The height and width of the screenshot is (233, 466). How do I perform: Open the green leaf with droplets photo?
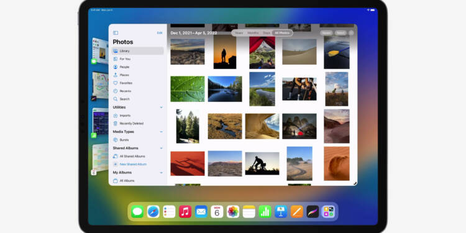pyautogui.click(x=188, y=89)
